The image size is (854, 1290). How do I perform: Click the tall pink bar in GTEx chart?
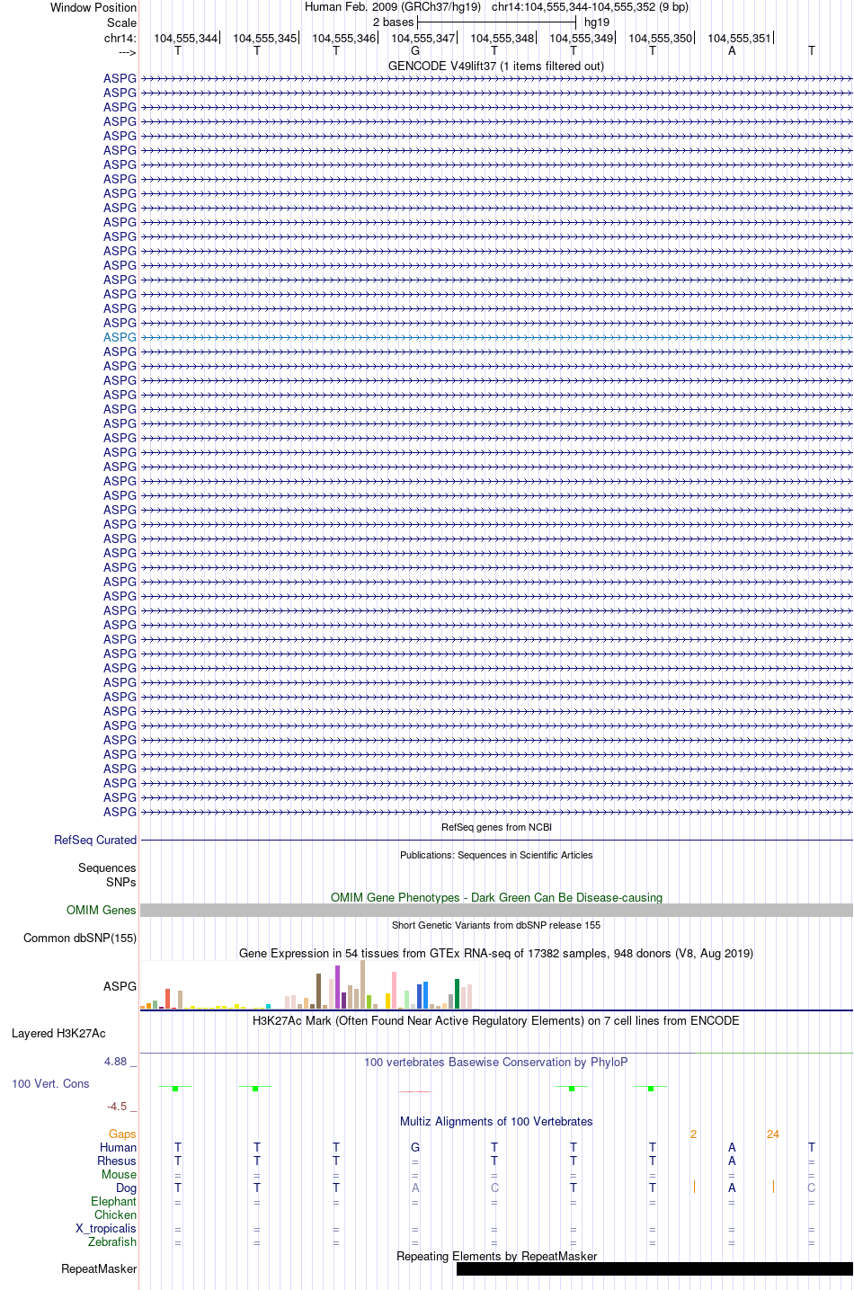[x=394, y=991]
